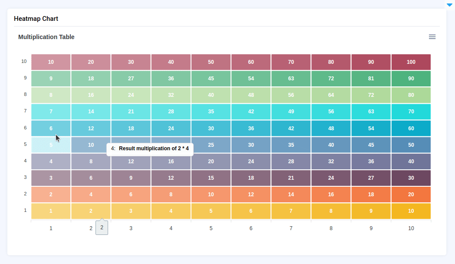Viewport: 455px width, 264px height.
Task: Click the pink cell showing 10 in row 10
Action: pos(51,62)
